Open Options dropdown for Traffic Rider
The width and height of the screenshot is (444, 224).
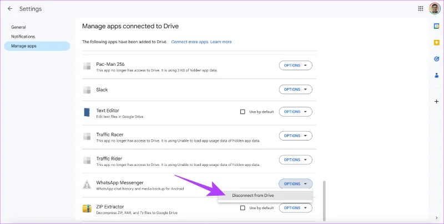tap(296, 160)
